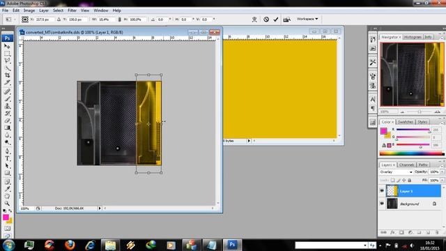This screenshot has width=446, height=251.
Task: Click the color spectrum ramp
Action: pos(412,153)
